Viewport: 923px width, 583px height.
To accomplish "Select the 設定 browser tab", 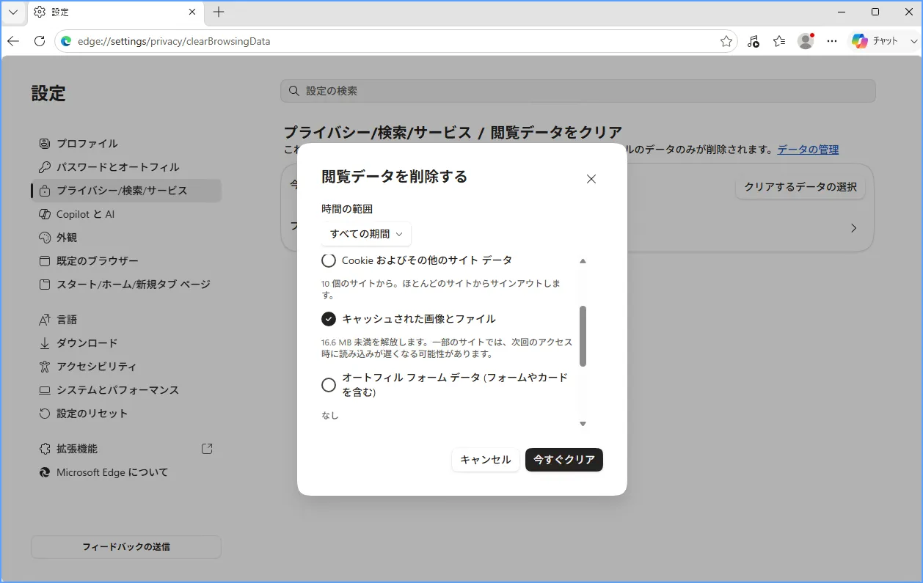I will (x=115, y=12).
